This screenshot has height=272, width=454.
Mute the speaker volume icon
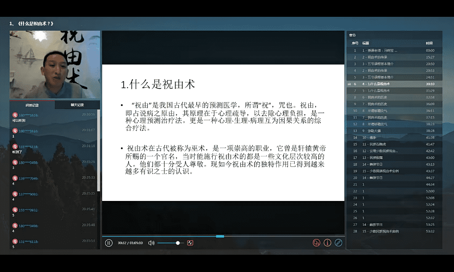point(151,243)
